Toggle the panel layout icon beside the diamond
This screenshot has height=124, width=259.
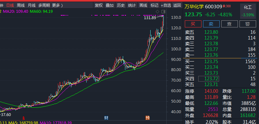[163, 11]
